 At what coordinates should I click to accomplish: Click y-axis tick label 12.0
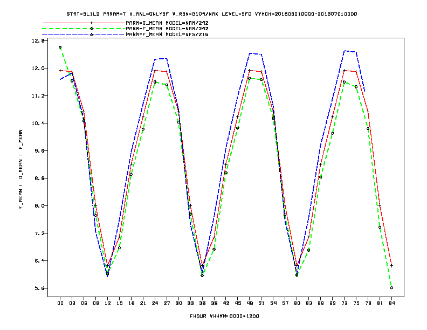click(x=38, y=68)
